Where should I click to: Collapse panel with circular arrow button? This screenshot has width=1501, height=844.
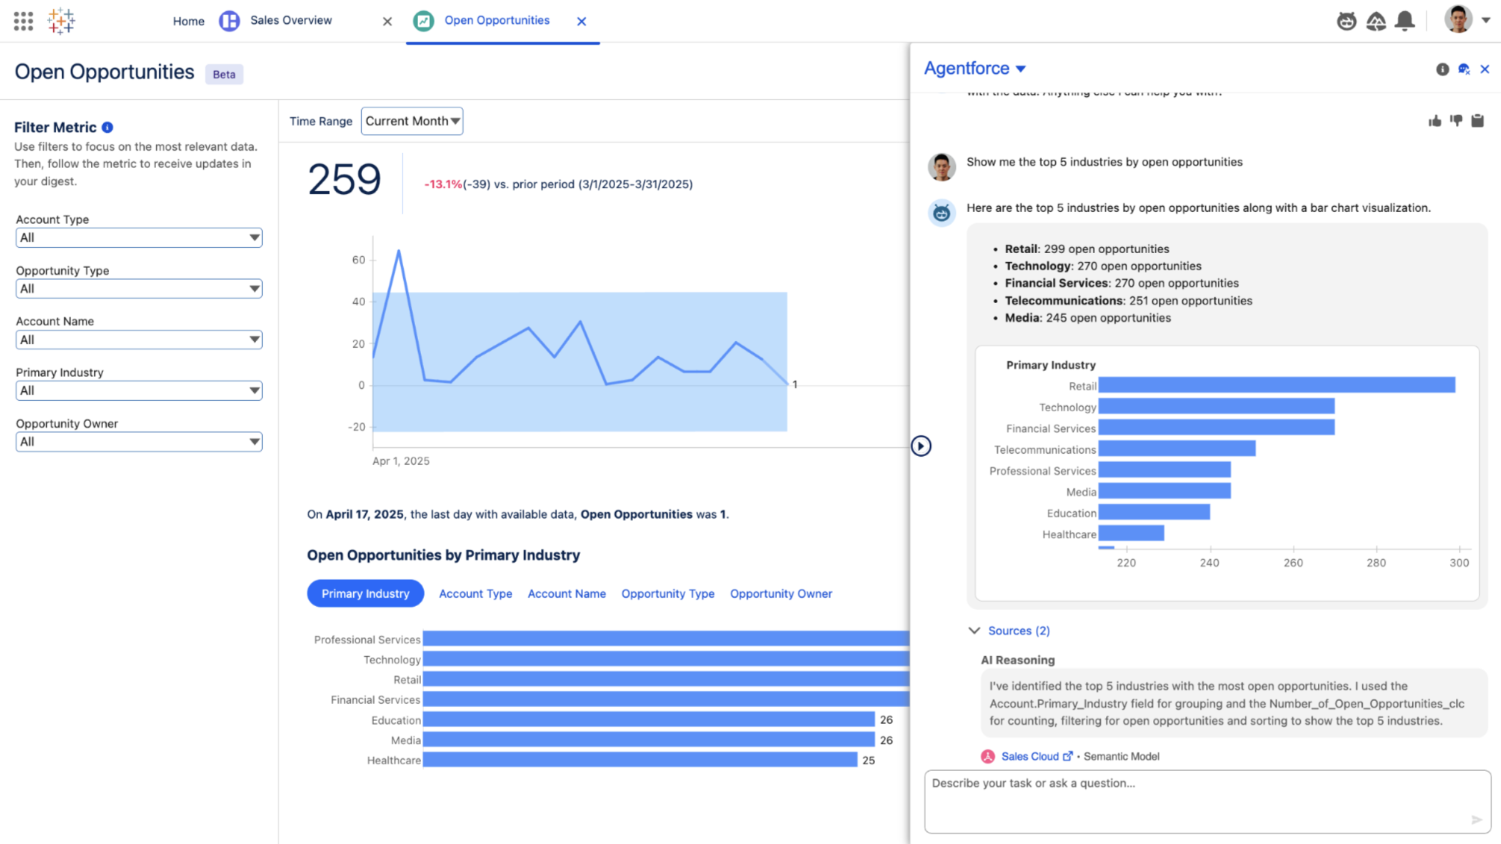tap(921, 446)
